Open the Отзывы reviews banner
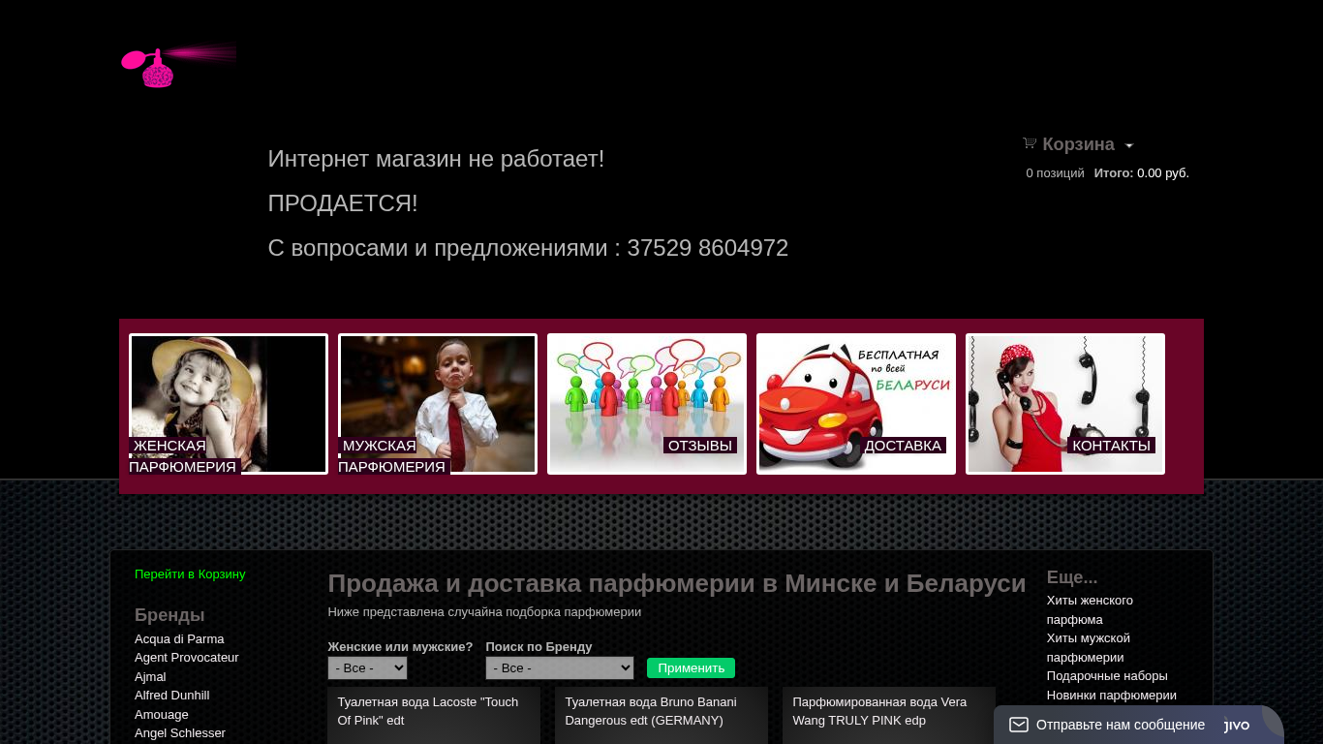Image resolution: width=1323 pixels, height=744 pixels. pos(647,404)
